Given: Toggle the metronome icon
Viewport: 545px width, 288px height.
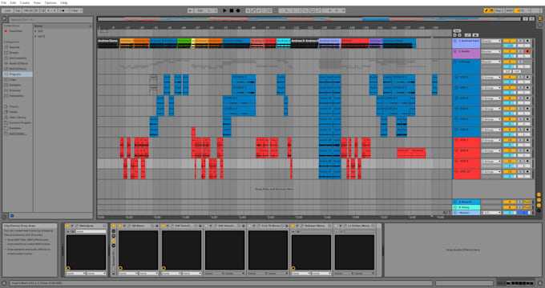Looking at the screenshot, I should tap(63, 10).
